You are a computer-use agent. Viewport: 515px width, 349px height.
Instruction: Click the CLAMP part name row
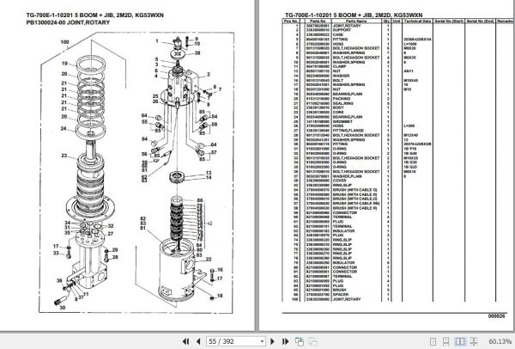coord(339,66)
